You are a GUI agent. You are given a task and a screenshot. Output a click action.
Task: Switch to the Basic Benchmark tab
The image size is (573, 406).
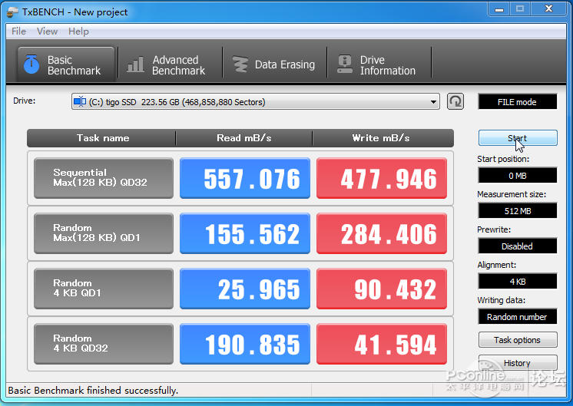coord(66,64)
